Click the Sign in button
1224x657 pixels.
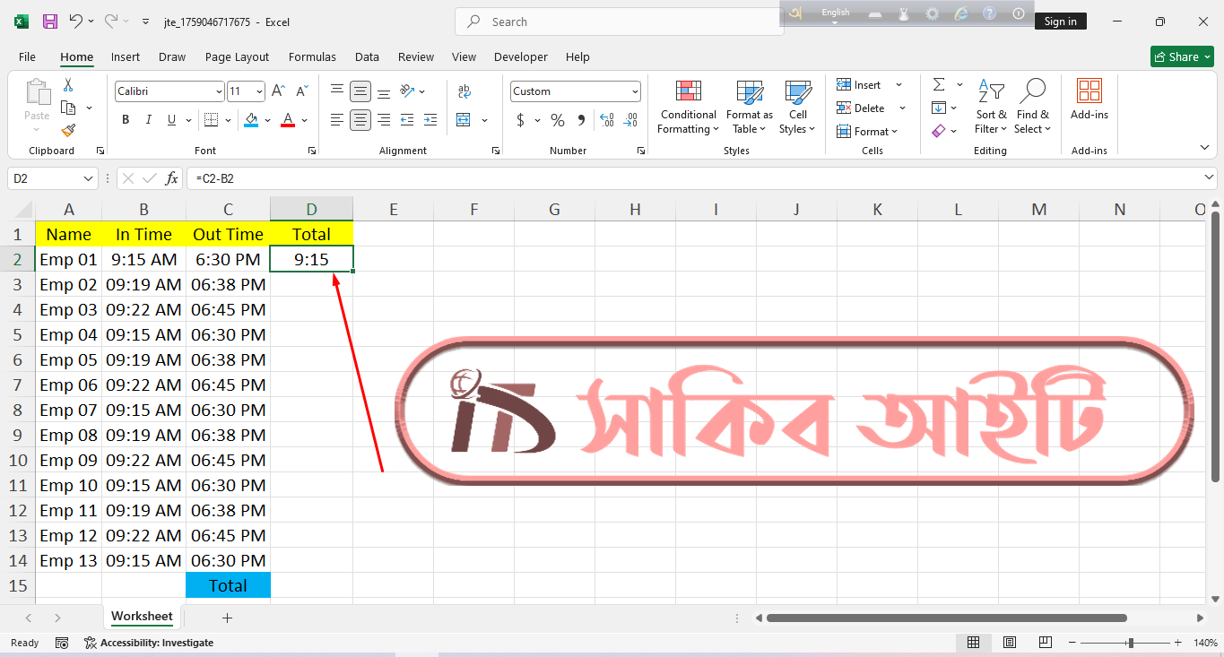point(1060,22)
